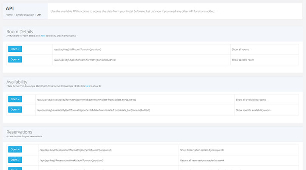This screenshot has height=170, width=306.
Task: Open dropdown for Show specific availability room
Action: pos(15,110)
